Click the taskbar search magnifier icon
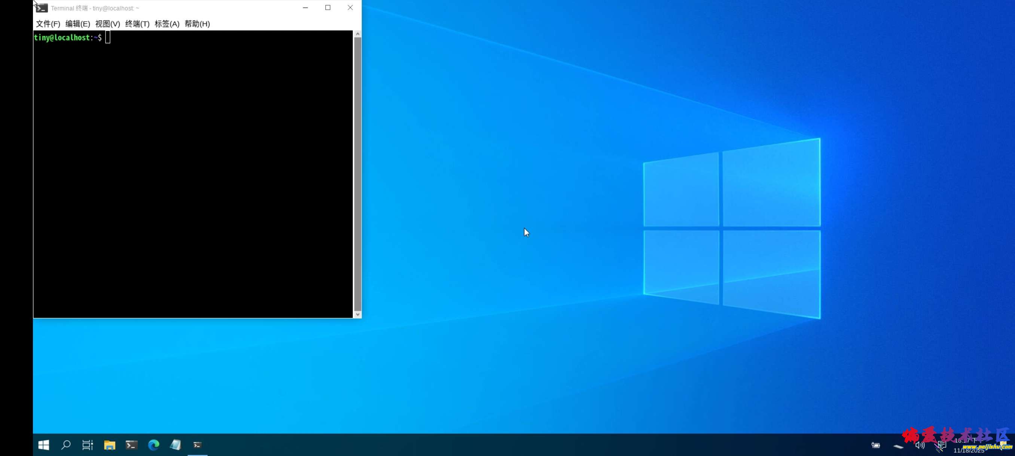 [66, 445]
